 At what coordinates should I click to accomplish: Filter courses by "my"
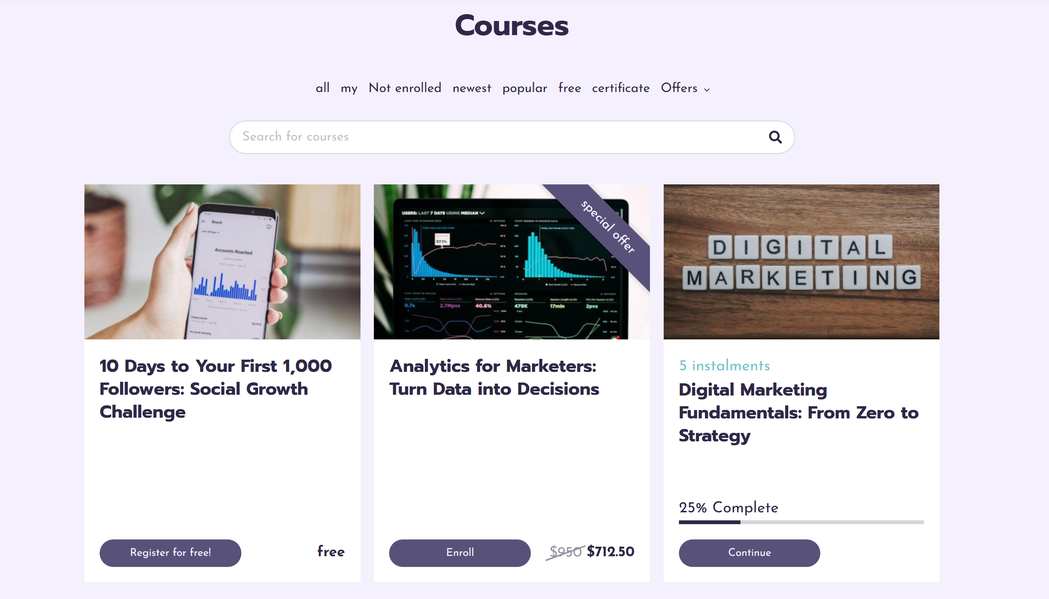click(x=349, y=89)
